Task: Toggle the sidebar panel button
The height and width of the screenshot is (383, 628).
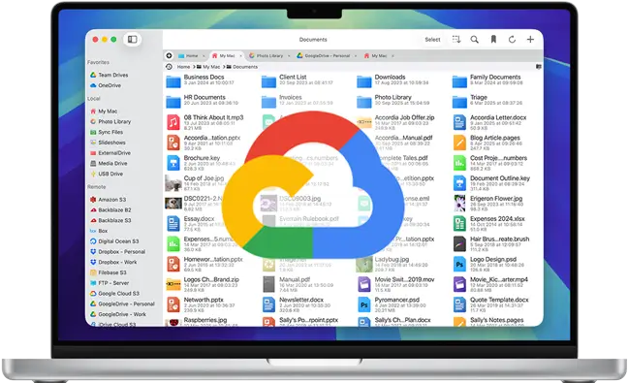Action: coord(132,39)
